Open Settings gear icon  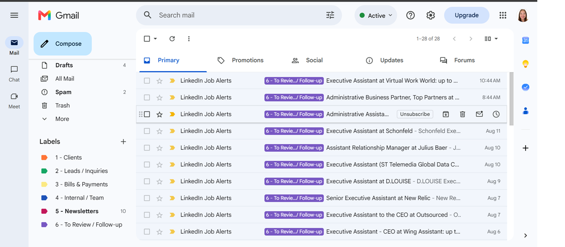click(x=431, y=16)
